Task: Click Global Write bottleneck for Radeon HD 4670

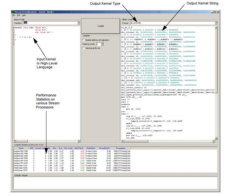Action: pyautogui.click(x=91, y=163)
